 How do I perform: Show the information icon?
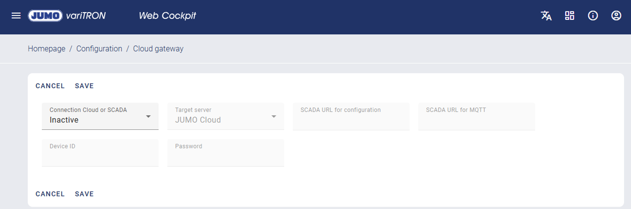pyautogui.click(x=592, y=16)
